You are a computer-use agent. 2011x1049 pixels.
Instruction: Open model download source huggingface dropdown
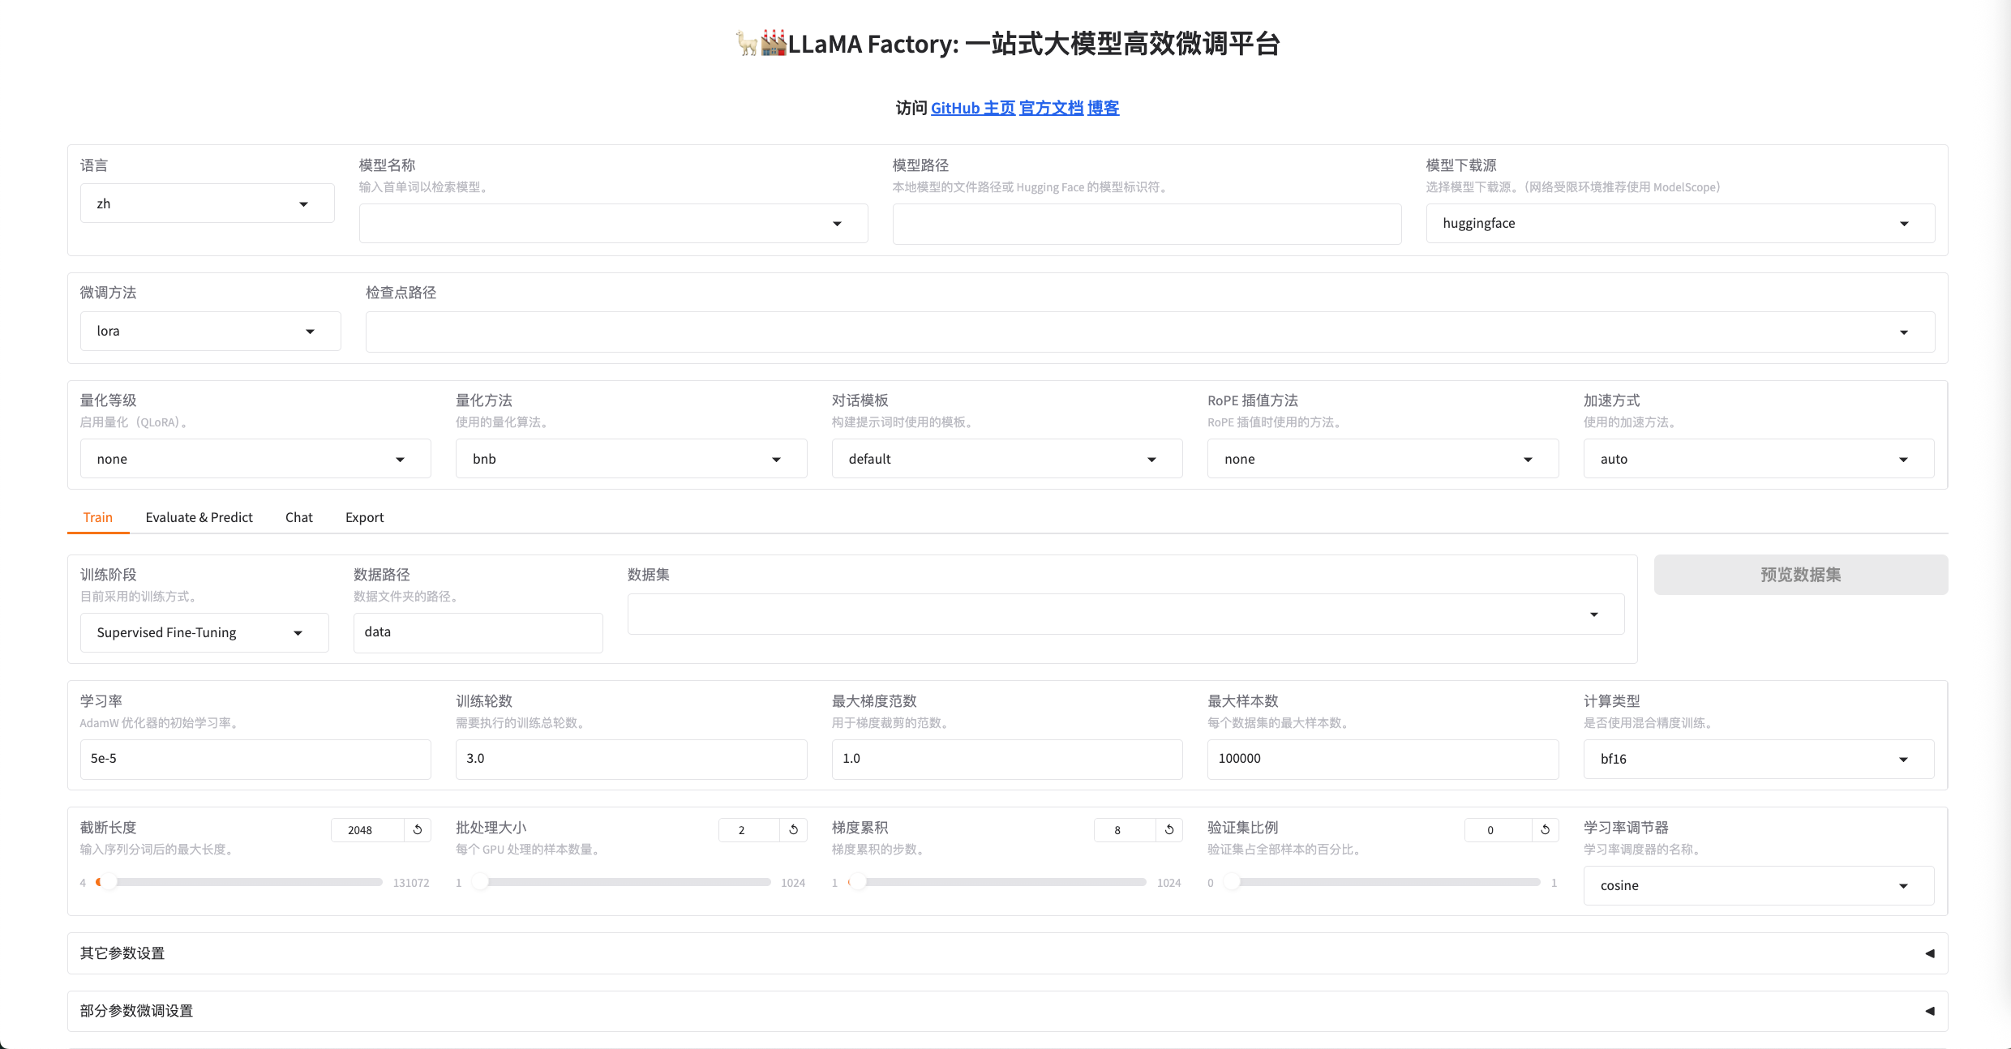pos(1679,224)
